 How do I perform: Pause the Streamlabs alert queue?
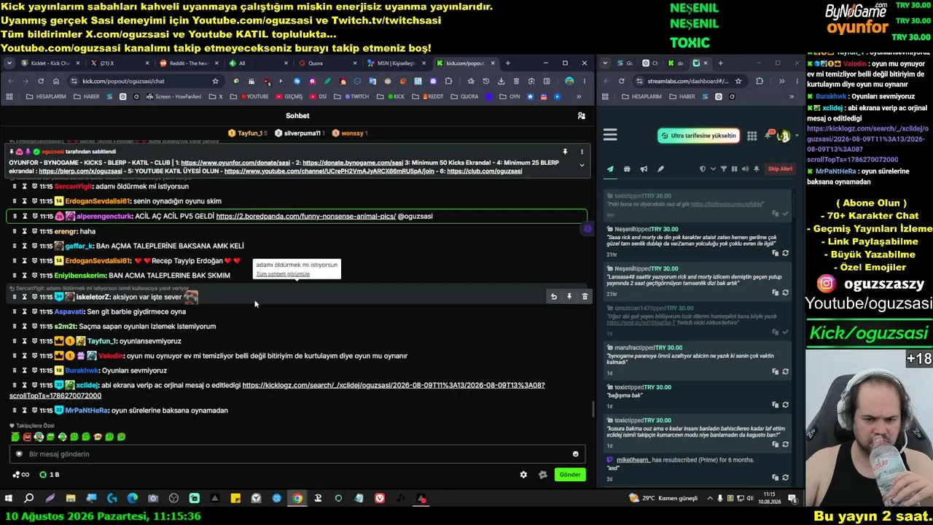(734, 169)
